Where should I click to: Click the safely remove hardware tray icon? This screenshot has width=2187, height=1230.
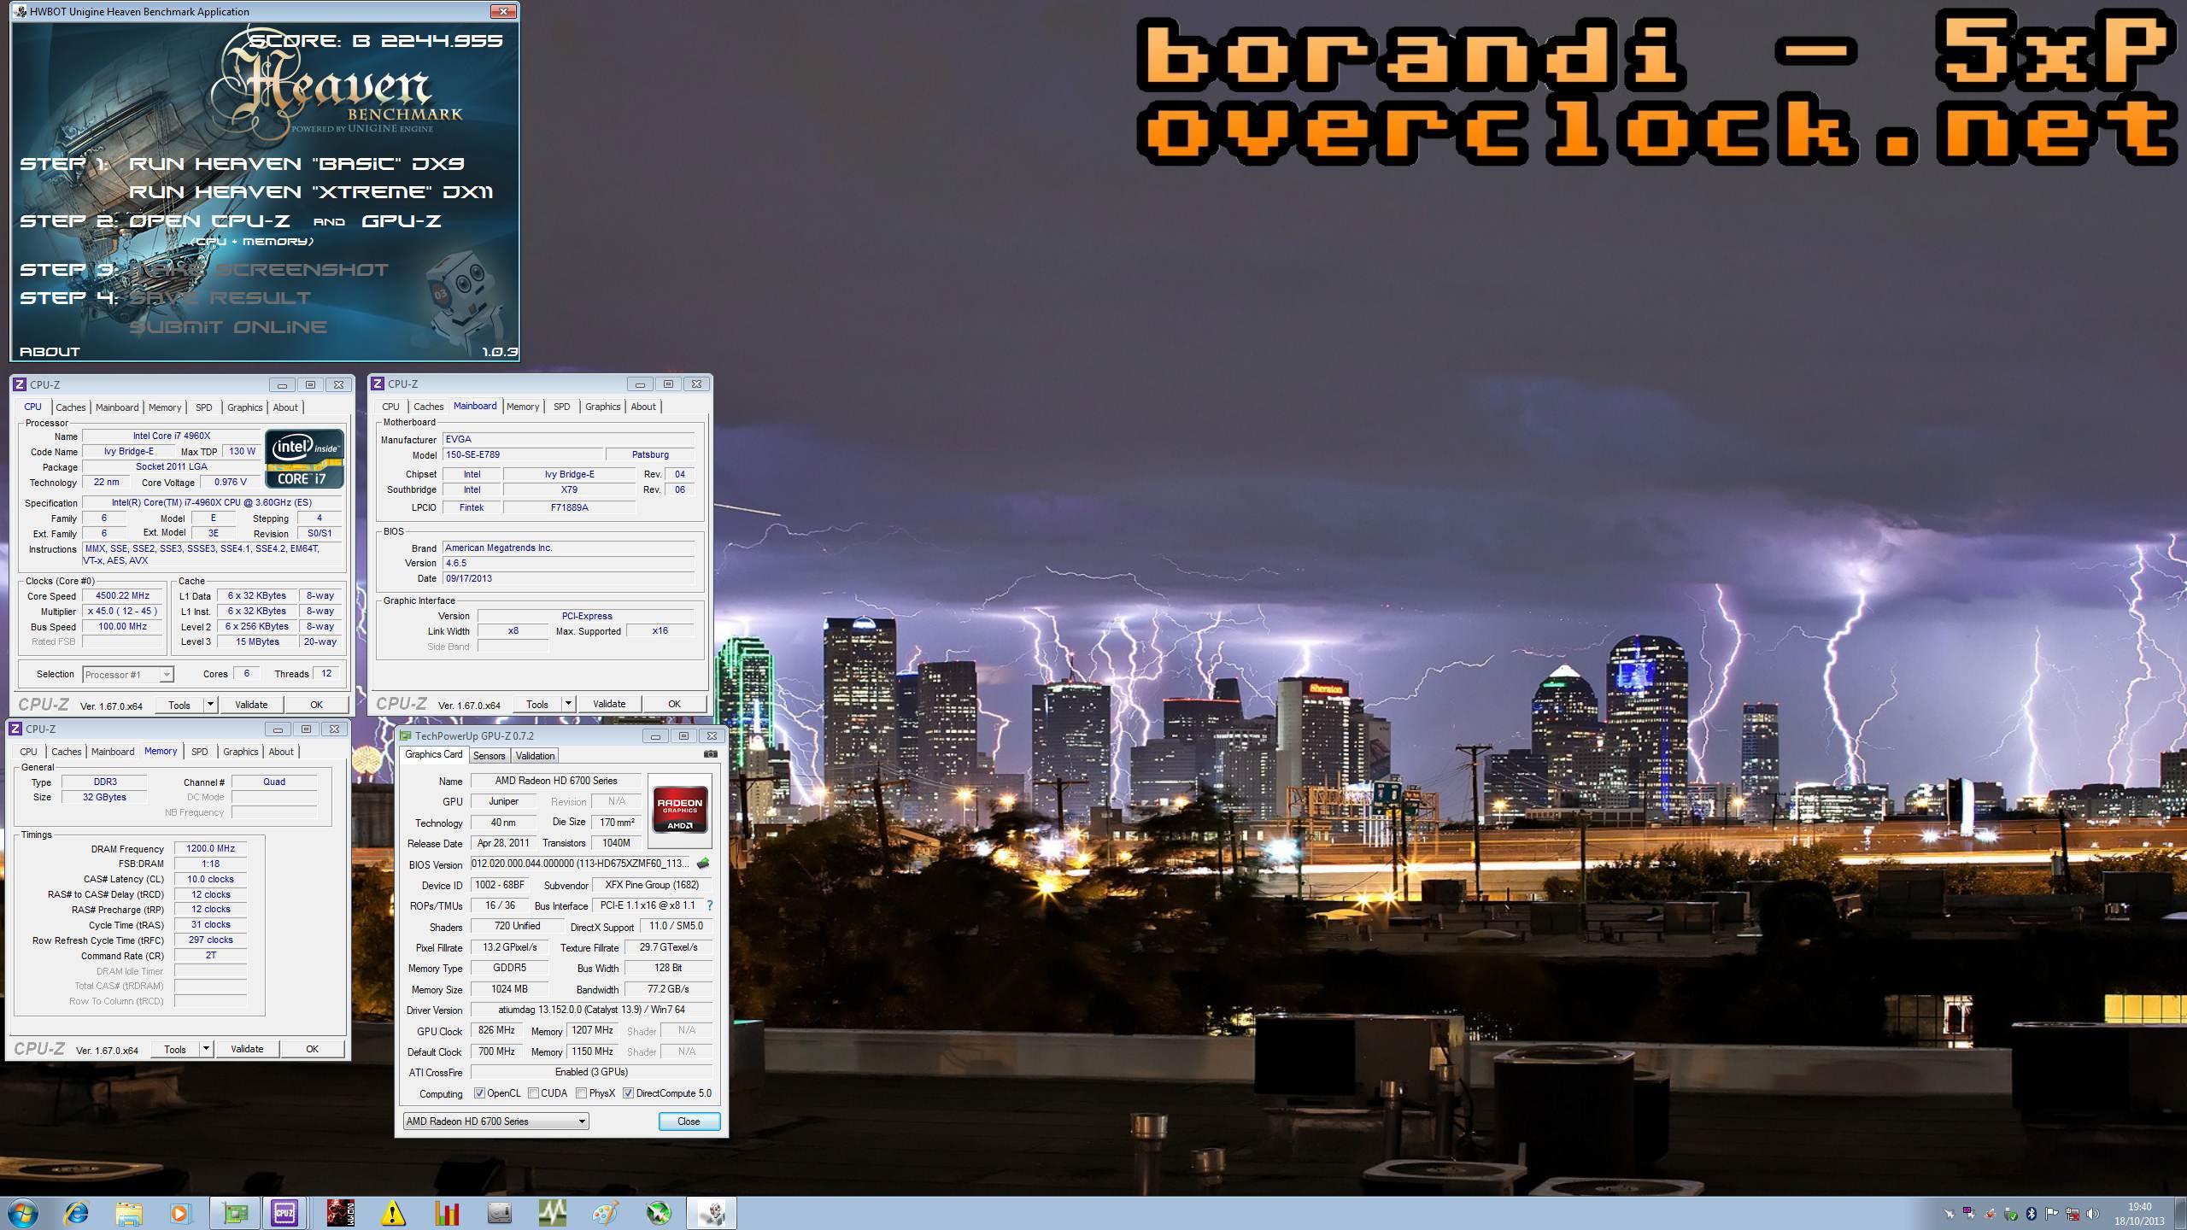2010,1214
